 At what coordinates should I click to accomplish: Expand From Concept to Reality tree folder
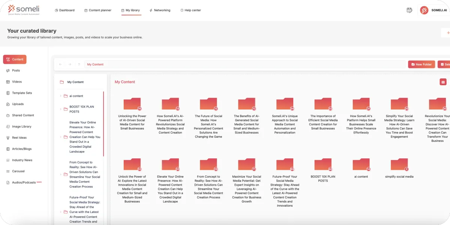click(61, 174)
